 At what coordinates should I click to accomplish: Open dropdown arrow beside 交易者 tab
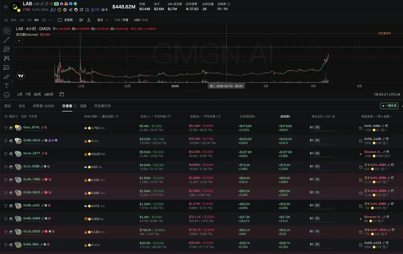point(75,106)
